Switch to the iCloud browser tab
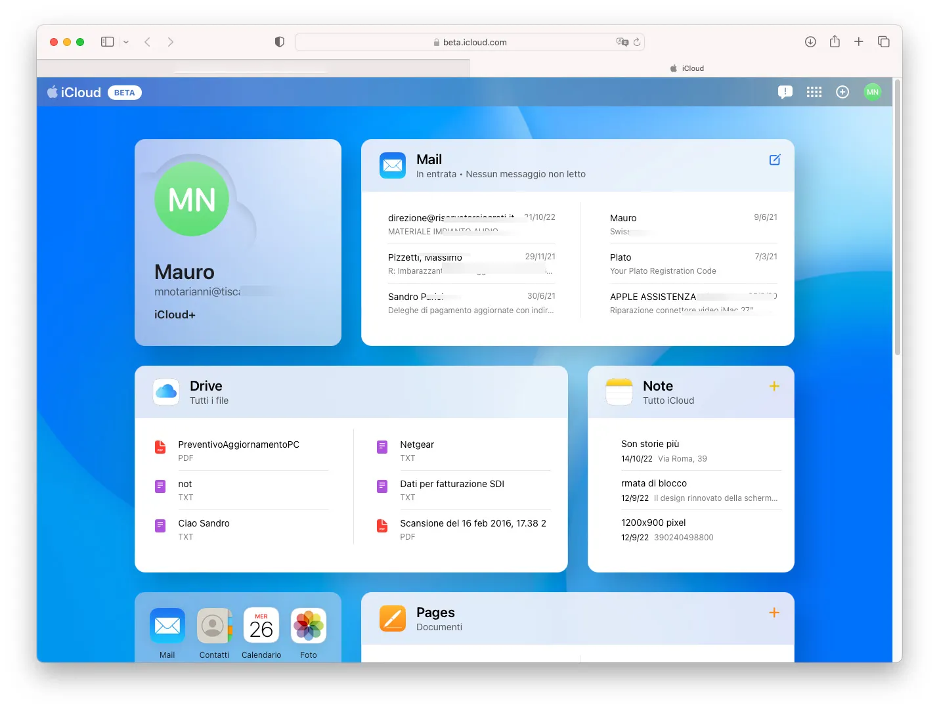The height and width of the screenshot is (711, 939). click(687, 68)
